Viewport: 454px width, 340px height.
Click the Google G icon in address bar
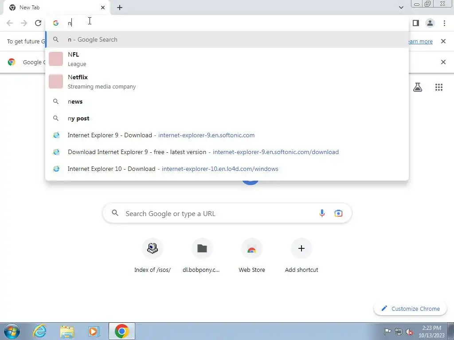tap(55, 23)
